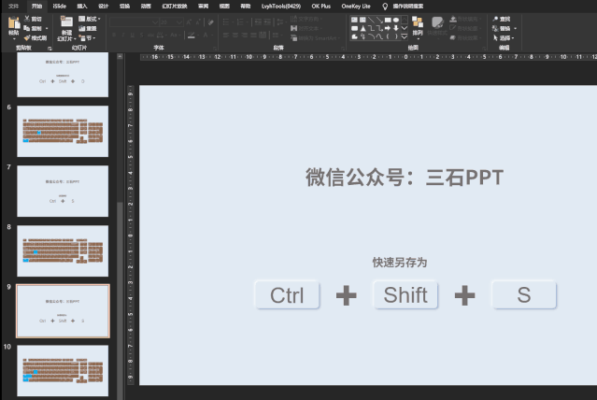This screenshot has height=400, width=597.
Task: Select the Format Painter brush
Action: [27, 38]
